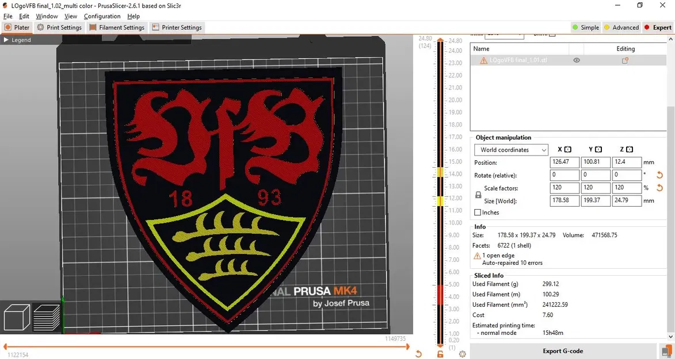Click the right panel scrollbar up arrow
The height and width of the screenshot is (359, 675).
671,39
